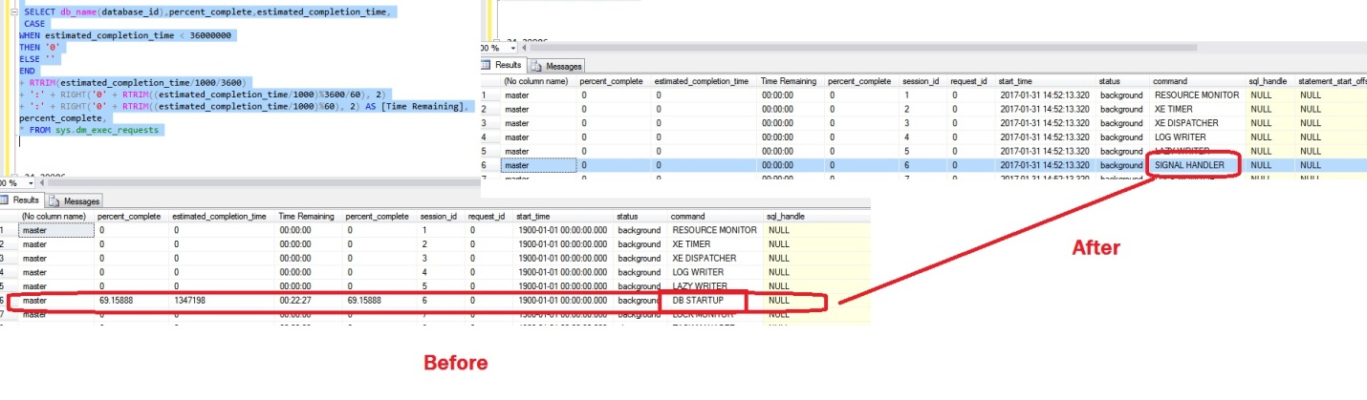The image size is (1367, 400).
Task: Select the DB STARTUP command cell
Action: [x=699, y=300]
